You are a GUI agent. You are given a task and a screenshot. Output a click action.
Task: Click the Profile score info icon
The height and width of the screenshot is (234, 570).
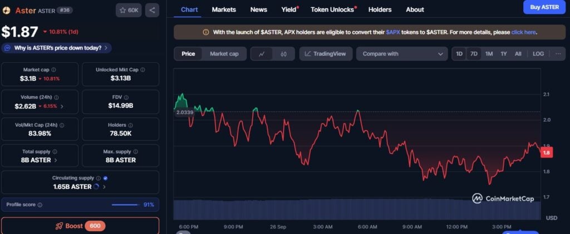tap(40, 205)
